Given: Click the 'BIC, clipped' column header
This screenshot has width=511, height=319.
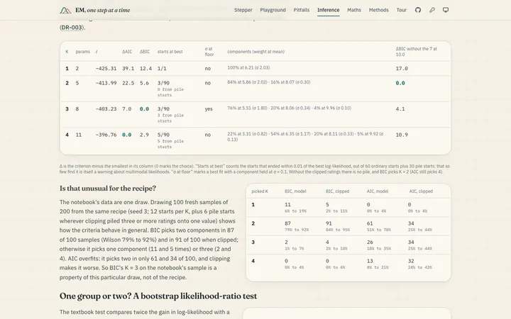Looking at the screenshot, I should [x=337, y=191].
